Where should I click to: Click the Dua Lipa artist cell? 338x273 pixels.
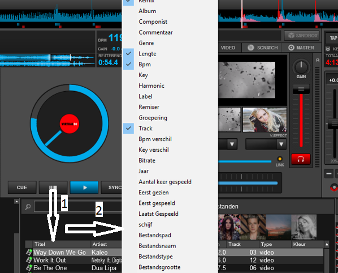(104, 268)
